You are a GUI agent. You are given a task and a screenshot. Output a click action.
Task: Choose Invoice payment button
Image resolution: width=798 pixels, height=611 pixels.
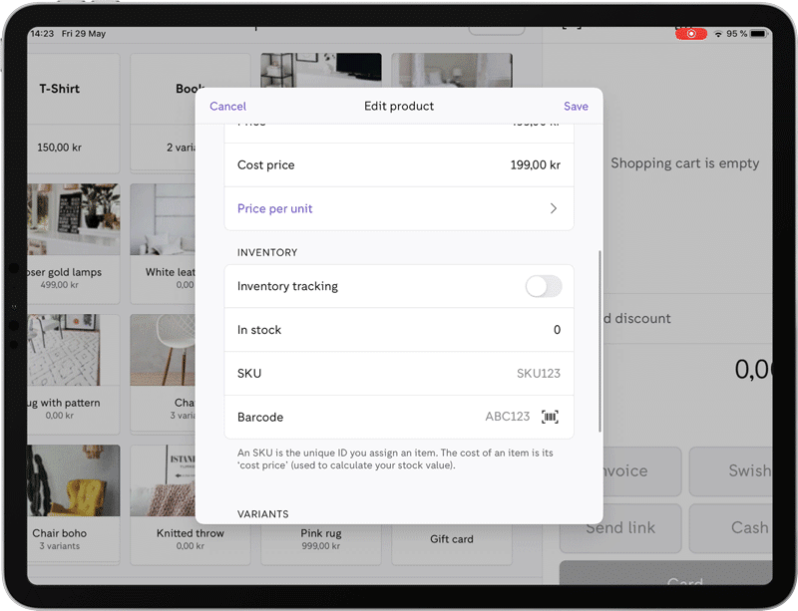click(x=642, y=471)
